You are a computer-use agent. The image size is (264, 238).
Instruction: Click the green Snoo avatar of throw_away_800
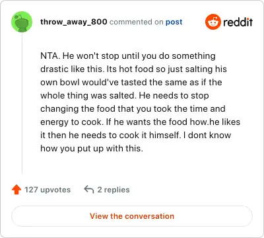click(x=22, y=22)
